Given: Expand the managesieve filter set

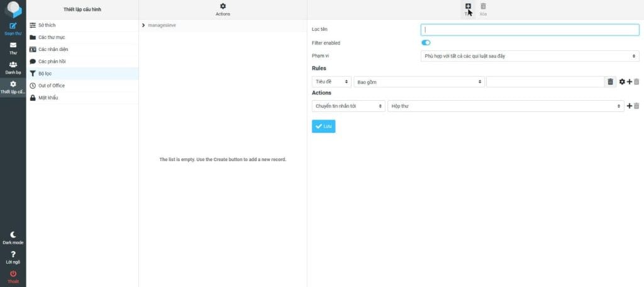Looking at the screenshot, I should pyautogui.click(x=143, y=26).
